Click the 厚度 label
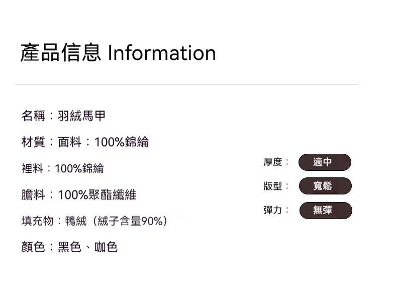 (274, 162)
